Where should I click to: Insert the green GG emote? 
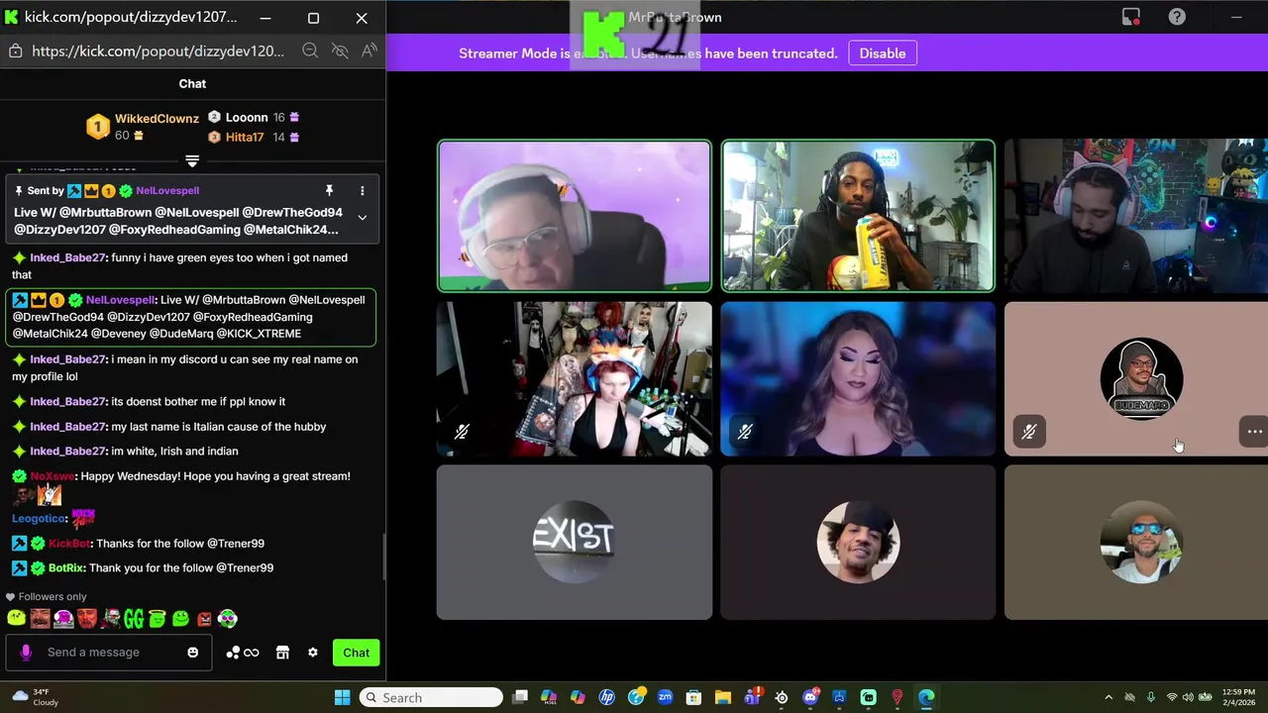134,619
